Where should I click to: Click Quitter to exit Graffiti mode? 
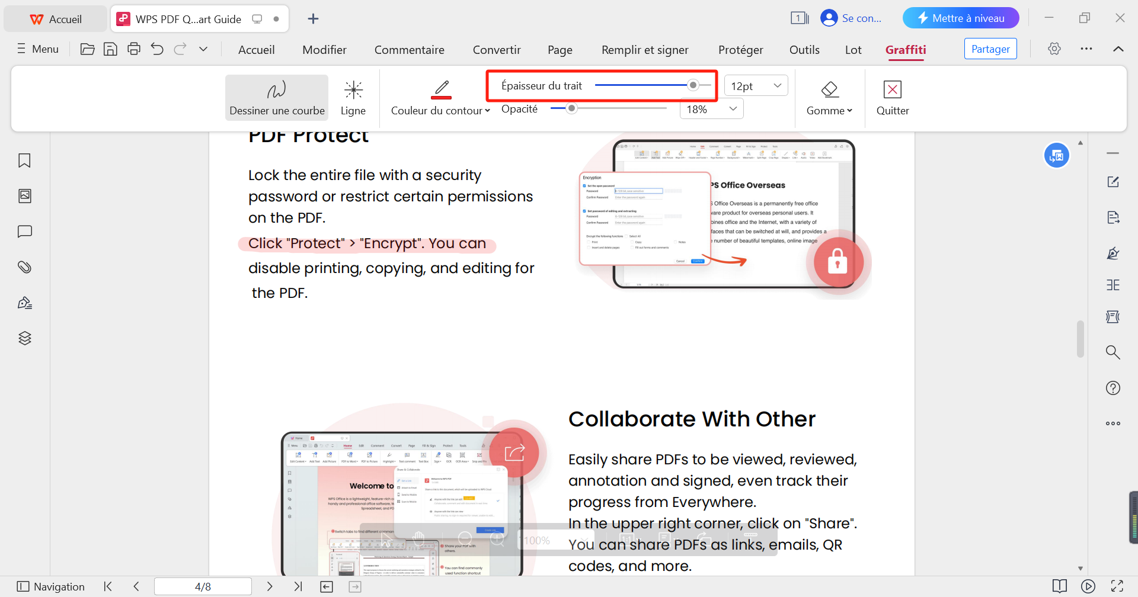(x=893, y=98)
